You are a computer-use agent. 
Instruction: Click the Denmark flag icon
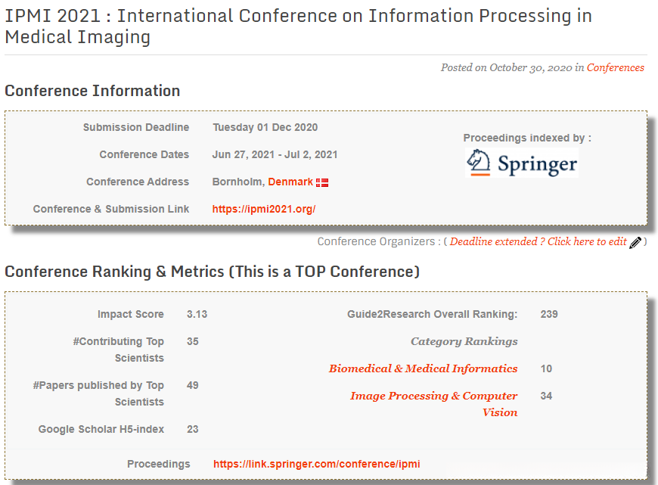point(322,182)
